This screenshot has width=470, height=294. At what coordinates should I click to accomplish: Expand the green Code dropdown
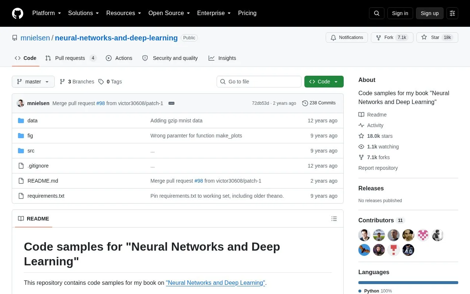pyautogui.click(x=324, y=82)
